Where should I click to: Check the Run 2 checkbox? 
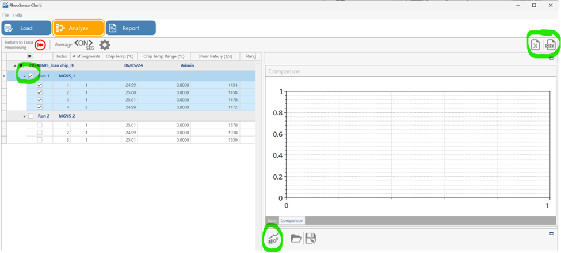point(30,116)
